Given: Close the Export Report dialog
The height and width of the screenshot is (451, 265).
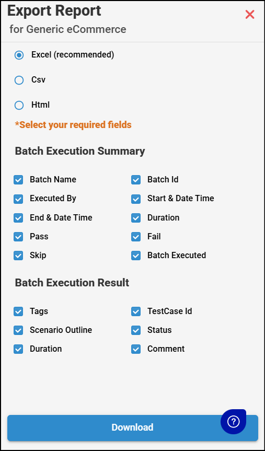Looking at the screenshot, I should point(250,15).
